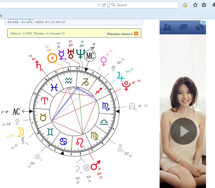The width and height of the screenshot is (215, 188).
Task: Select the Aquarius waves sign
Action: (x=68, y=81)
